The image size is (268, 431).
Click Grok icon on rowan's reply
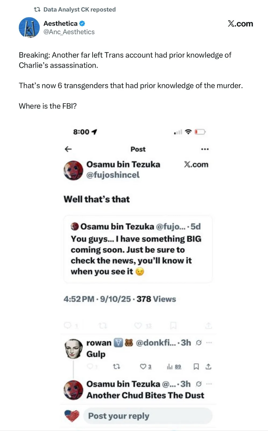pos(199,343)
